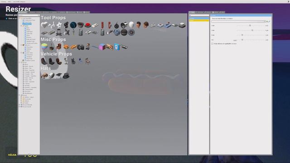Select the lever switch misc prop

pos(52,47)
